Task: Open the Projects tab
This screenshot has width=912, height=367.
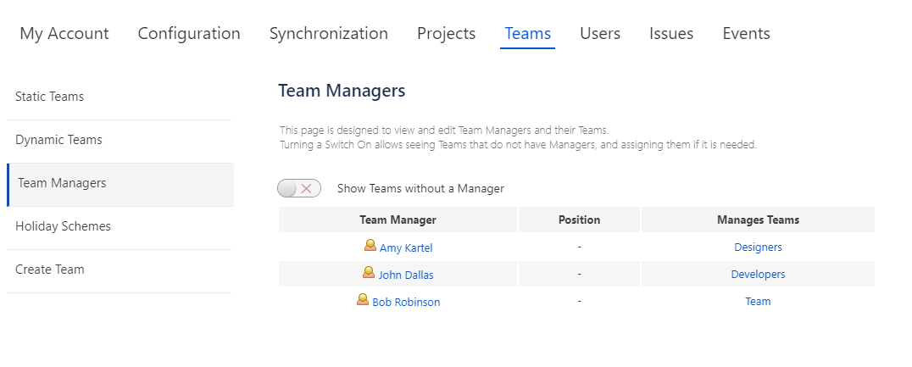Action: 446,34
